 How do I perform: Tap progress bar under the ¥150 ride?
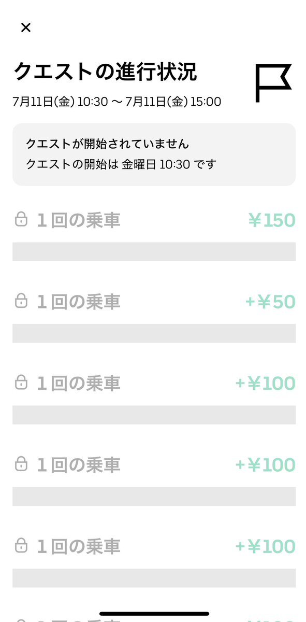click(154, 251)
